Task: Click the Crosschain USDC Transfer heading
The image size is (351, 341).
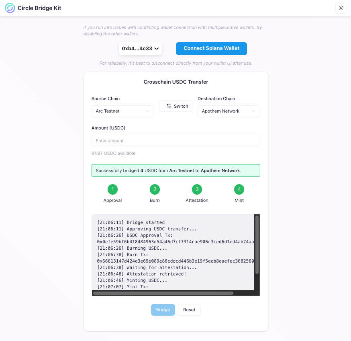Action: [176, 82]
